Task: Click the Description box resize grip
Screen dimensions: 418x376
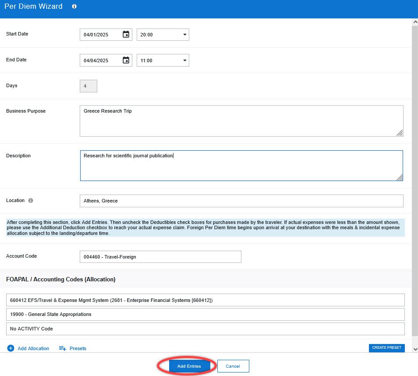Action: (400, 177)
